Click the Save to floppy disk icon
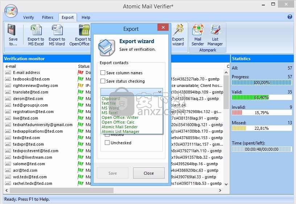The width and height of the screenshot is (296, 204). (12, 30)
